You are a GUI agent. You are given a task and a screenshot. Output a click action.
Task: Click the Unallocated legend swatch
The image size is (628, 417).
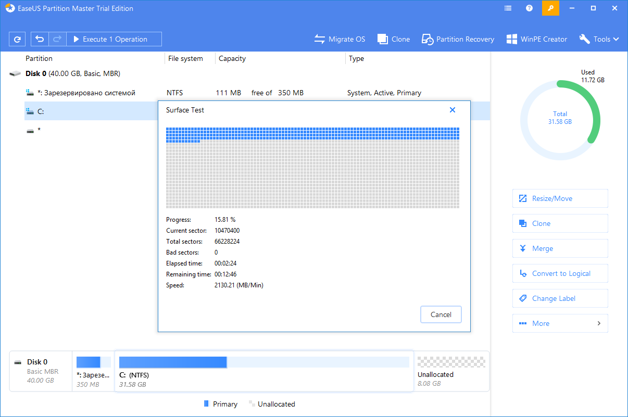pyautogui.click(x=252, y=404)
